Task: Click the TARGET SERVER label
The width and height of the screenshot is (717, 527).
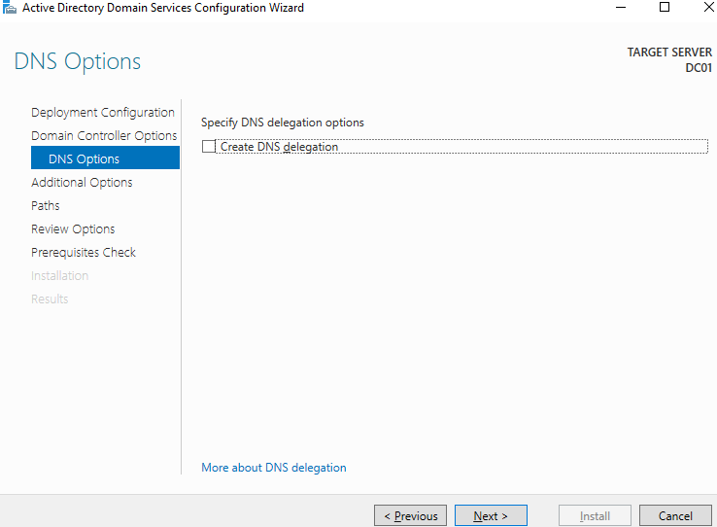Action: tap(669, 53)
